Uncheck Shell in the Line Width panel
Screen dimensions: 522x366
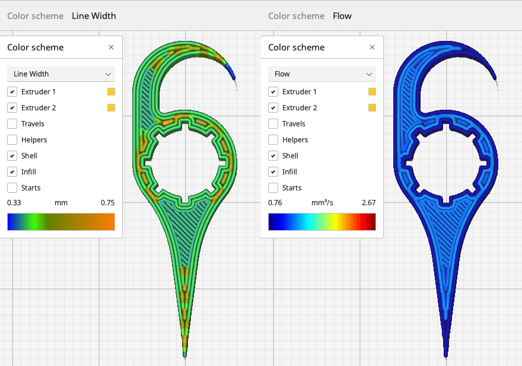pos(12,156)
